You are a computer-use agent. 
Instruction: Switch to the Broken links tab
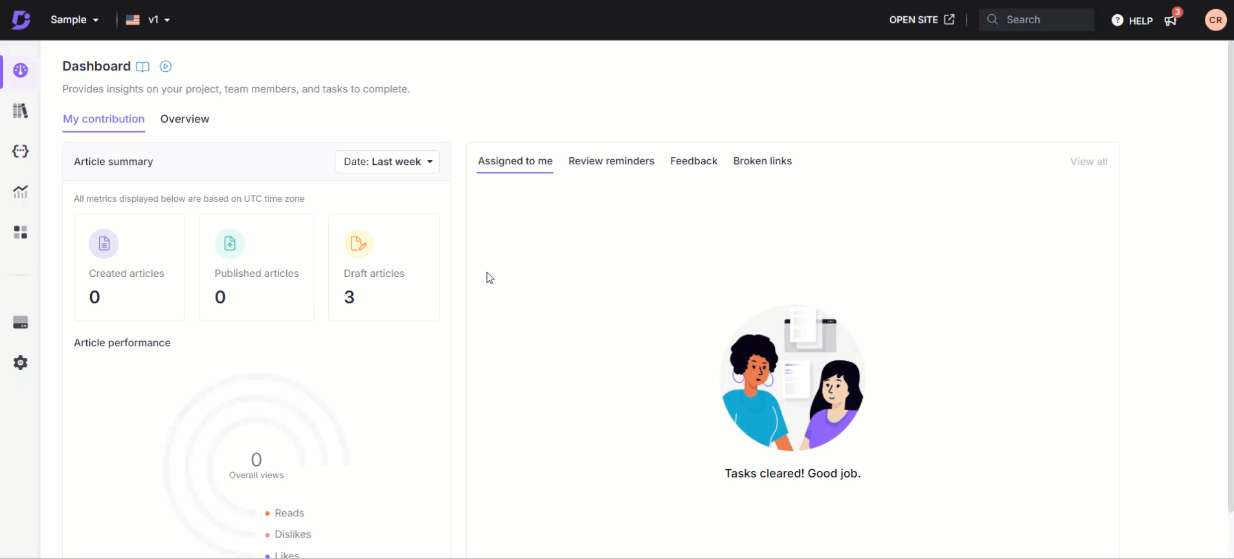tap(762, 161)
